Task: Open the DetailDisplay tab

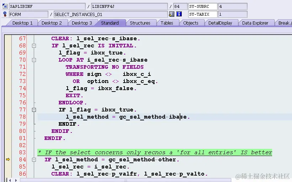Action: pyautogui.click(x=220, y=23)
